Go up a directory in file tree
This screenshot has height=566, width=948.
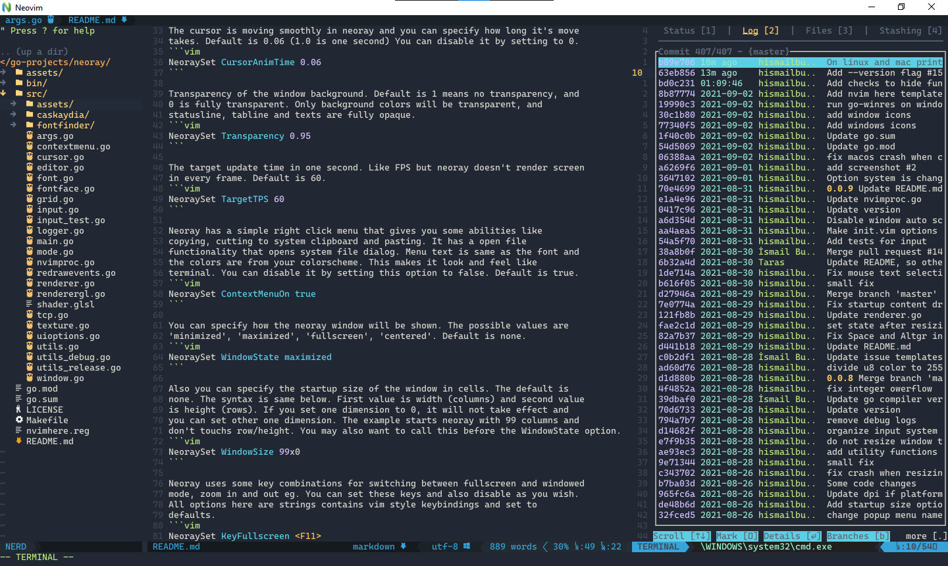[x=34, y=51]
